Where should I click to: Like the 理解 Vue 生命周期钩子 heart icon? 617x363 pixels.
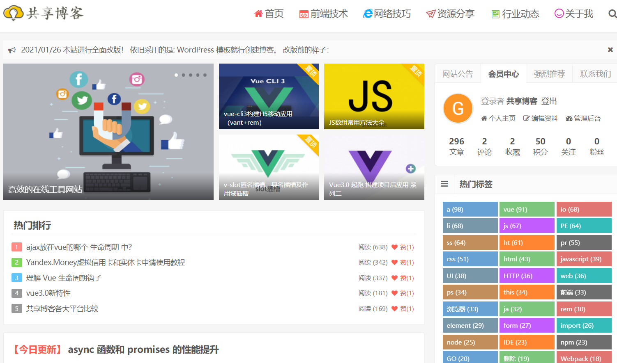pos(394,278)
